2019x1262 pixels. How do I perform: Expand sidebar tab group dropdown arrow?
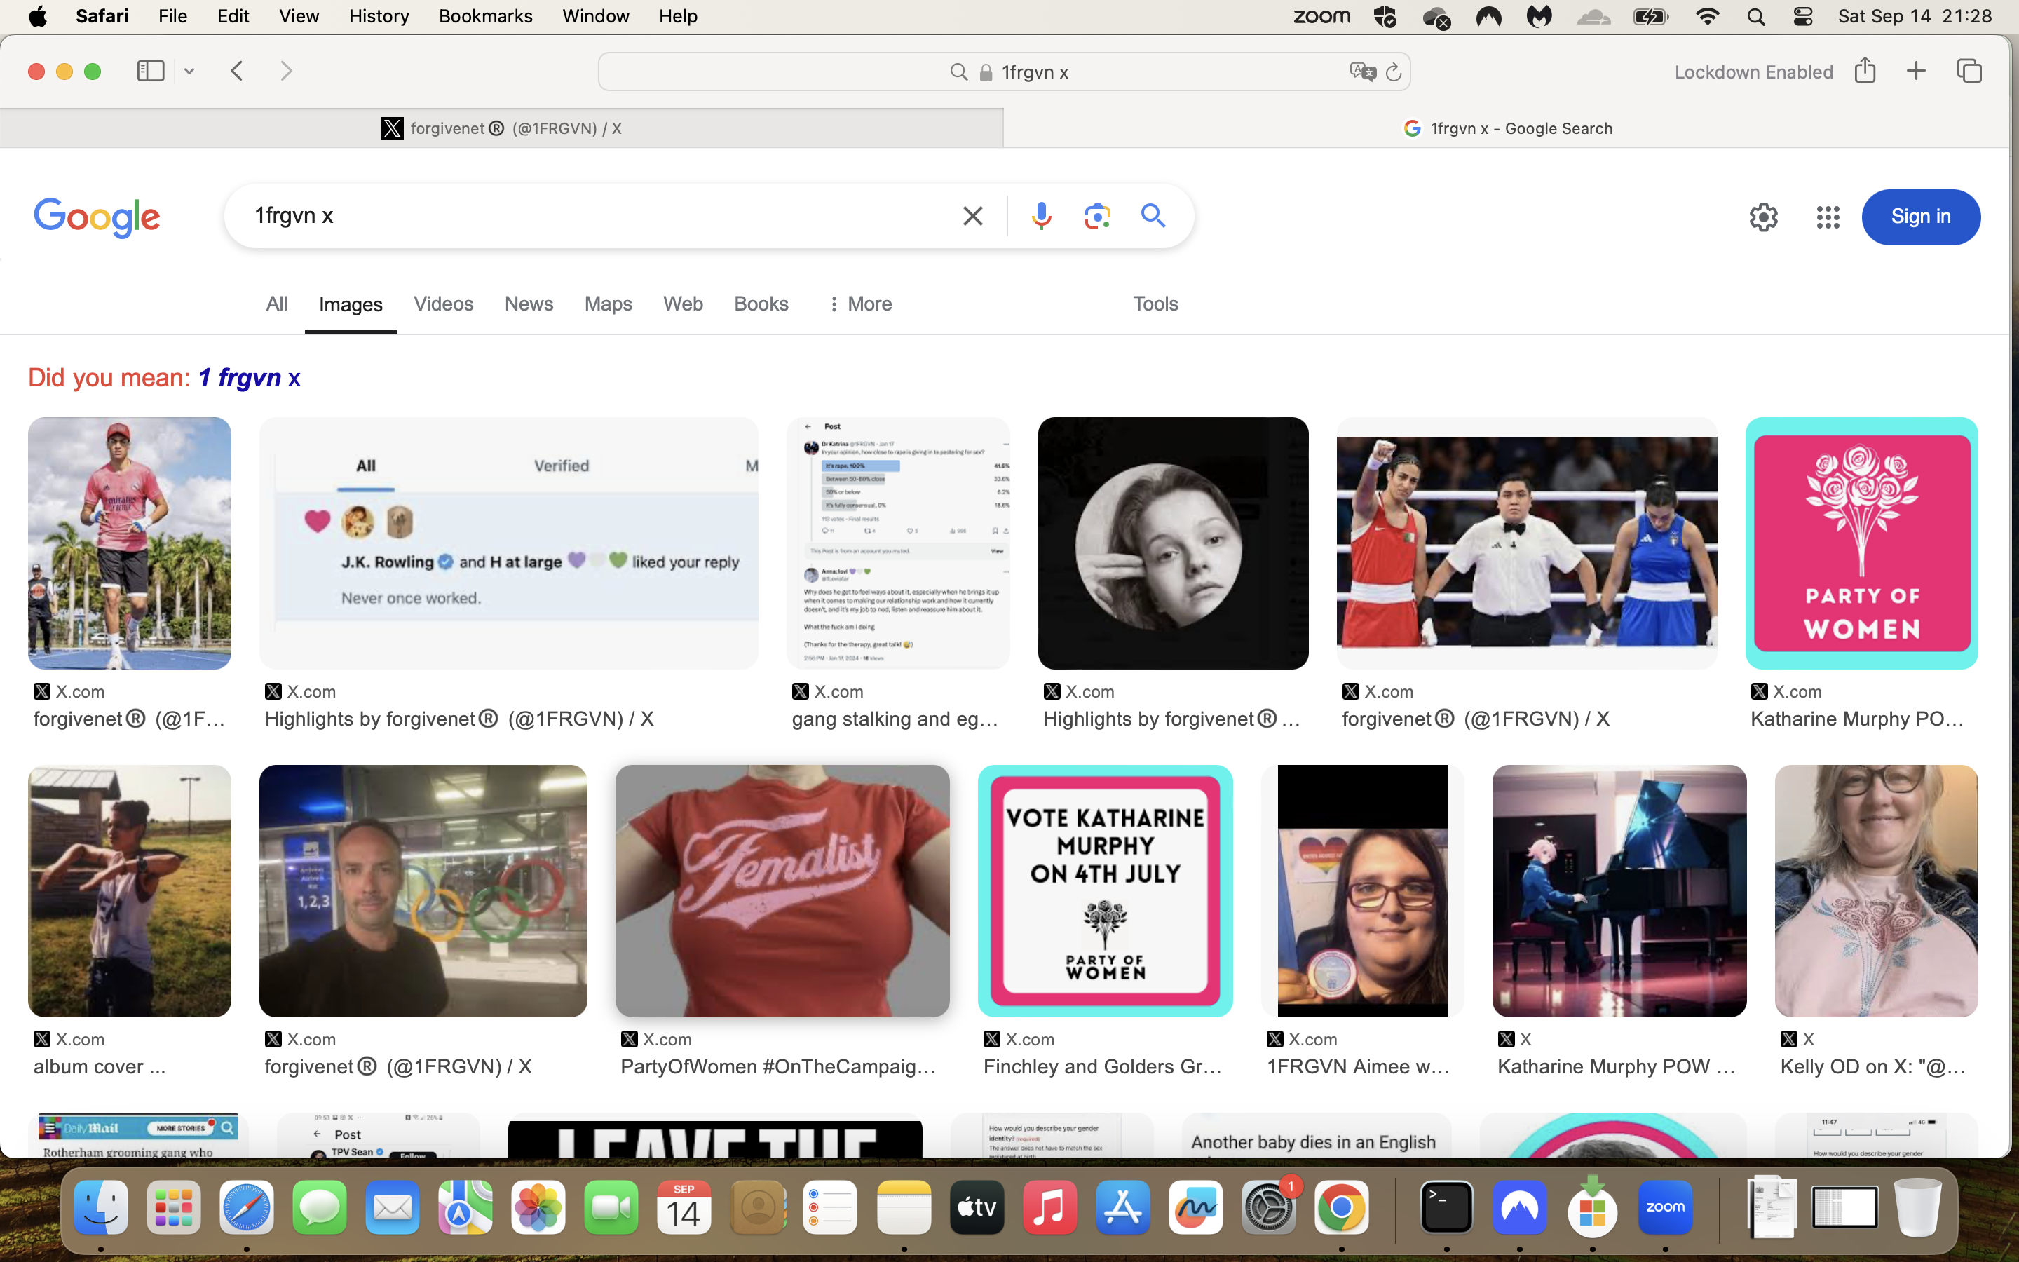point(189,72)
